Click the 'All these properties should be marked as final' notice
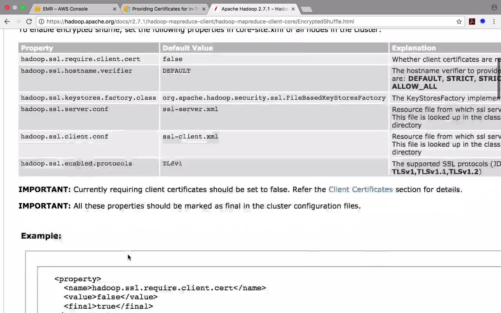 [x=189, y=206]
